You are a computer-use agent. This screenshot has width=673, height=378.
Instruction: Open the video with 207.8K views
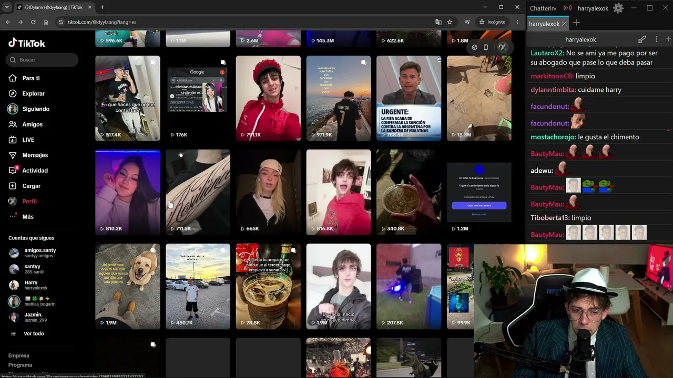pyautogui.click(x=409, y=287)
